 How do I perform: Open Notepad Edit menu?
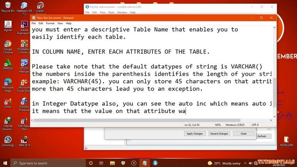41,23
